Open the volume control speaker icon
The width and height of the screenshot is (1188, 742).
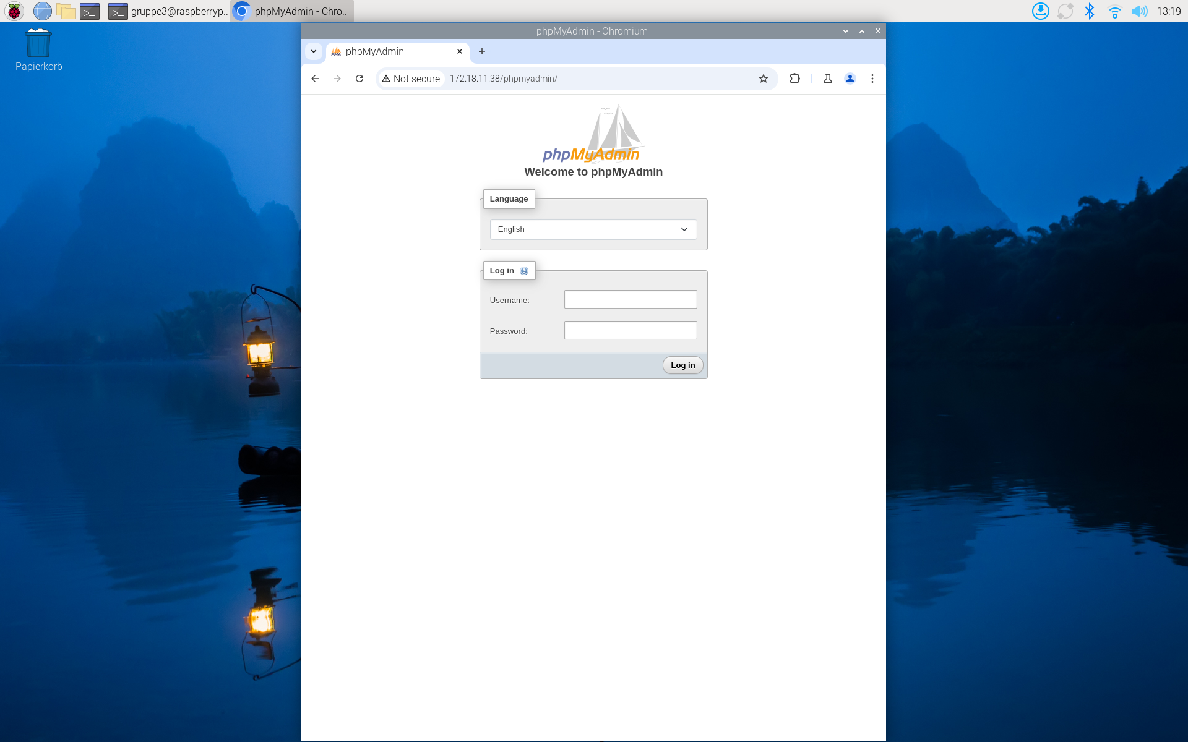(1139, 11)
